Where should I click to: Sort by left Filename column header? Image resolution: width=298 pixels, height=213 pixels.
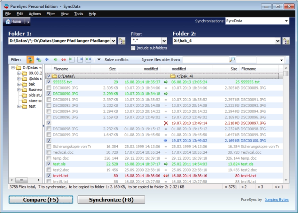point(61,69)
